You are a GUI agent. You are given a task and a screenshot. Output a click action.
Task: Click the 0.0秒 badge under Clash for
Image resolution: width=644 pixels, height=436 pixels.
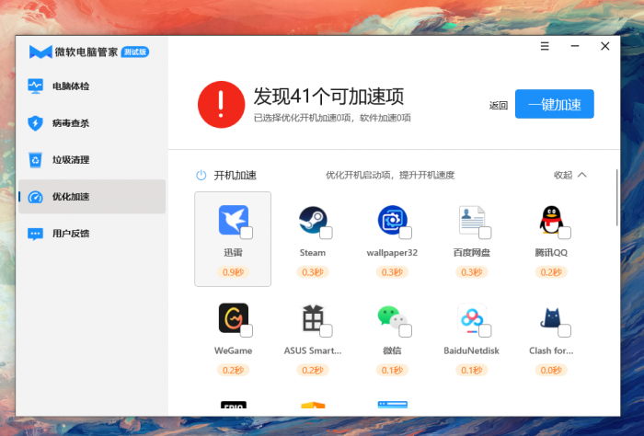[x=551, y=371]
